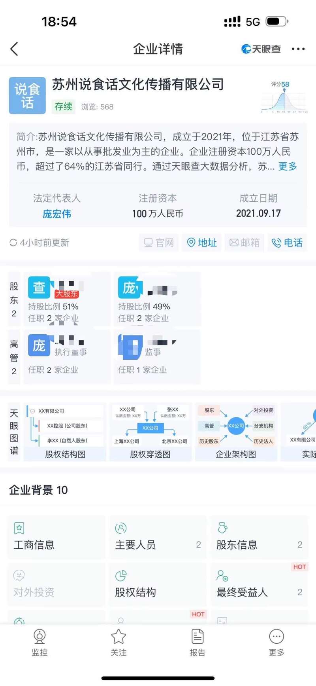Open the cut-off 实际 diagram card
The height and width of the screenshot is (686, 316).
tap(298, 432)
